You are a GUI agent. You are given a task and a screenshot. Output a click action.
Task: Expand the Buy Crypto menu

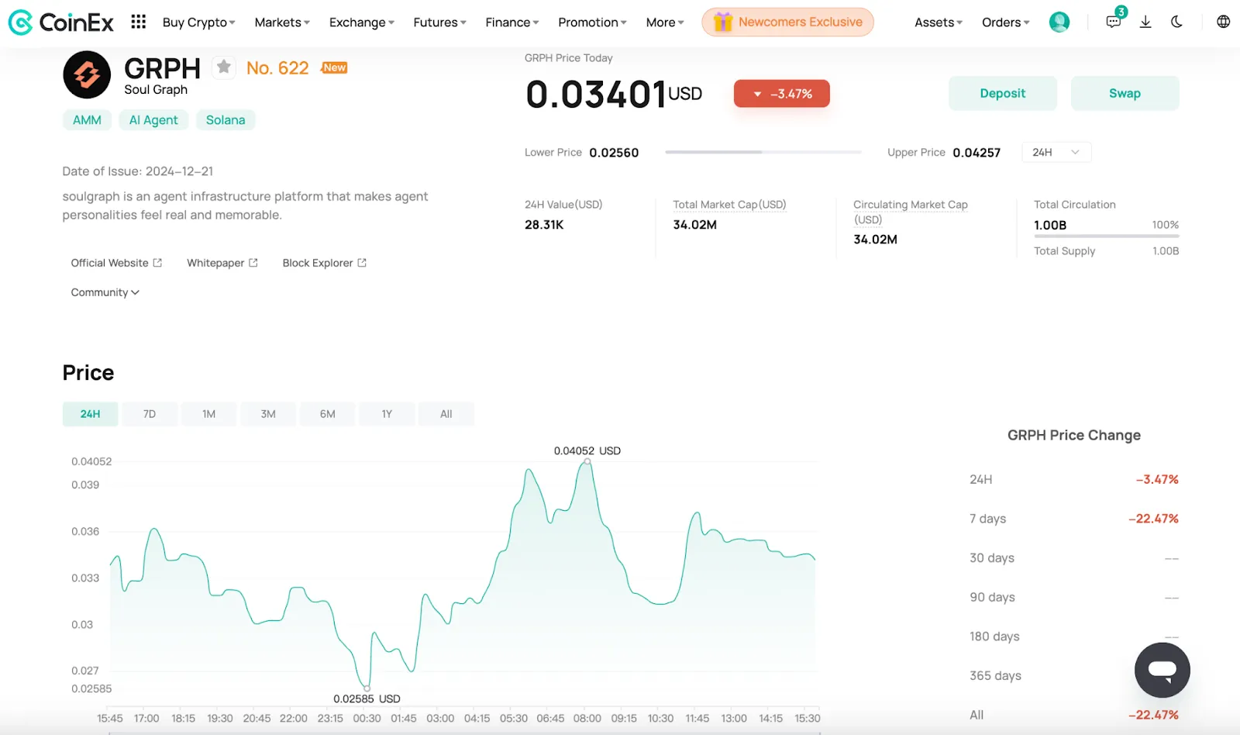198,22
